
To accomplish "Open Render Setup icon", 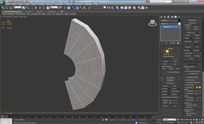I will point(139,8).
